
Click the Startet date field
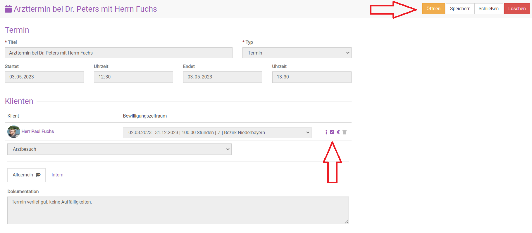44,77
